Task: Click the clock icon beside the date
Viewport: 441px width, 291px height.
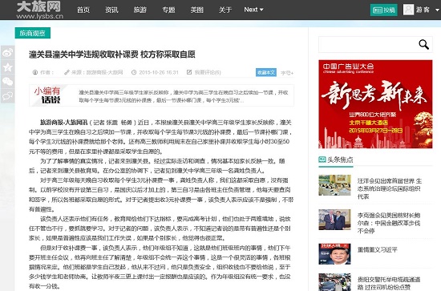Action: 134,72
